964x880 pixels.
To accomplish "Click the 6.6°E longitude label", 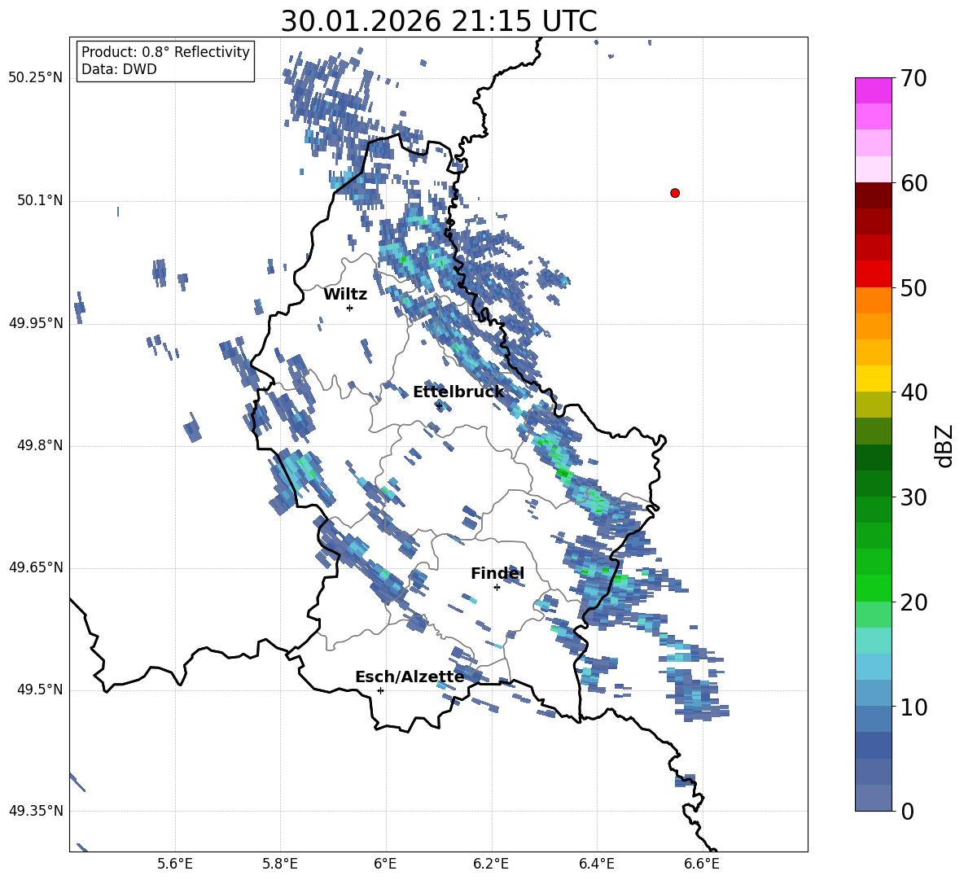I will (x=702, y=864).
